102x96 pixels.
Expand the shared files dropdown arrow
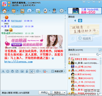click(x=18, y=11)
